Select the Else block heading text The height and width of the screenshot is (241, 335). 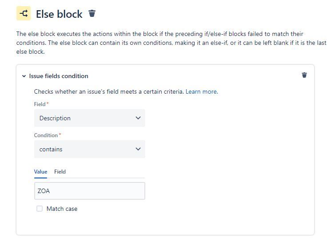pyautogui.click(x=59, y=14)
